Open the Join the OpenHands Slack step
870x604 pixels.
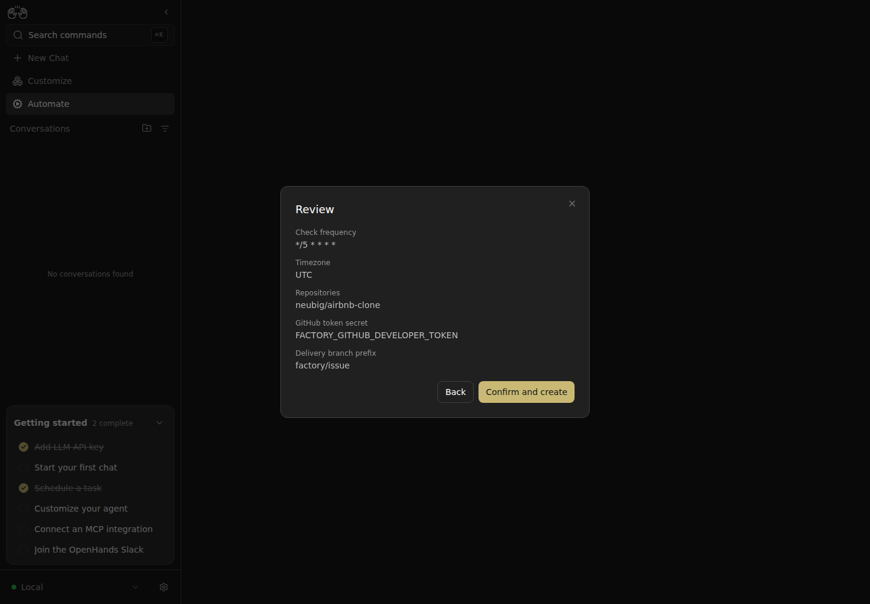[x=89, y=550]
